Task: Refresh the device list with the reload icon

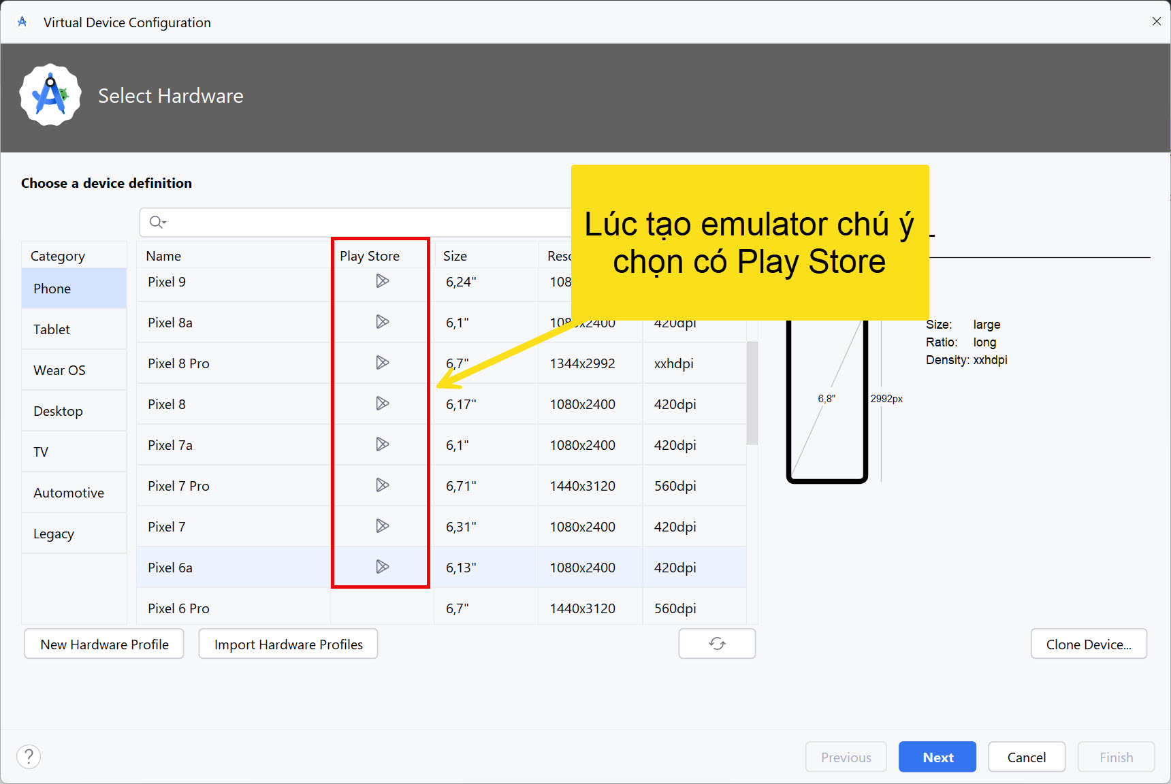Action: point(717,644)
